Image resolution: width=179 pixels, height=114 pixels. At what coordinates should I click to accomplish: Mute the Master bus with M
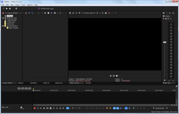168,19
